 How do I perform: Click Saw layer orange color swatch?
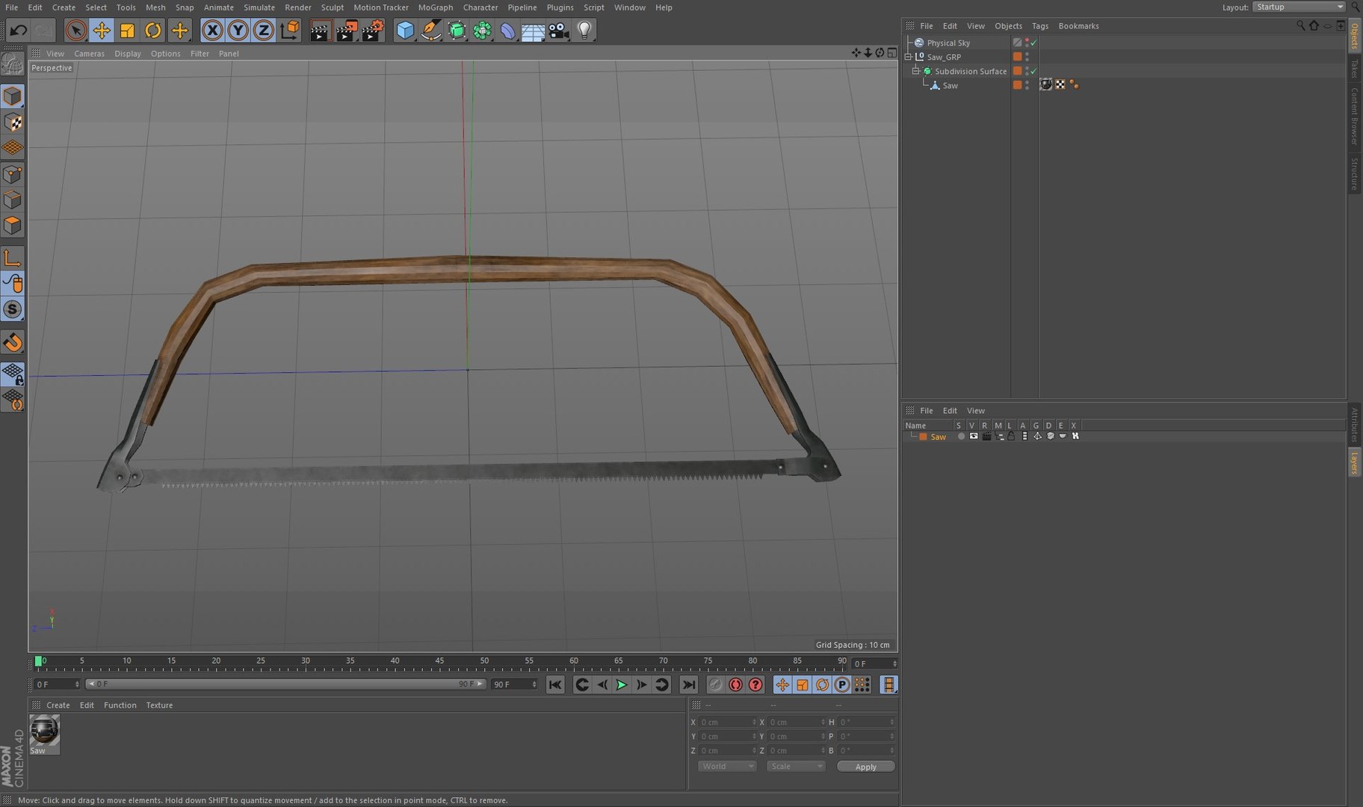coord(923,436)
